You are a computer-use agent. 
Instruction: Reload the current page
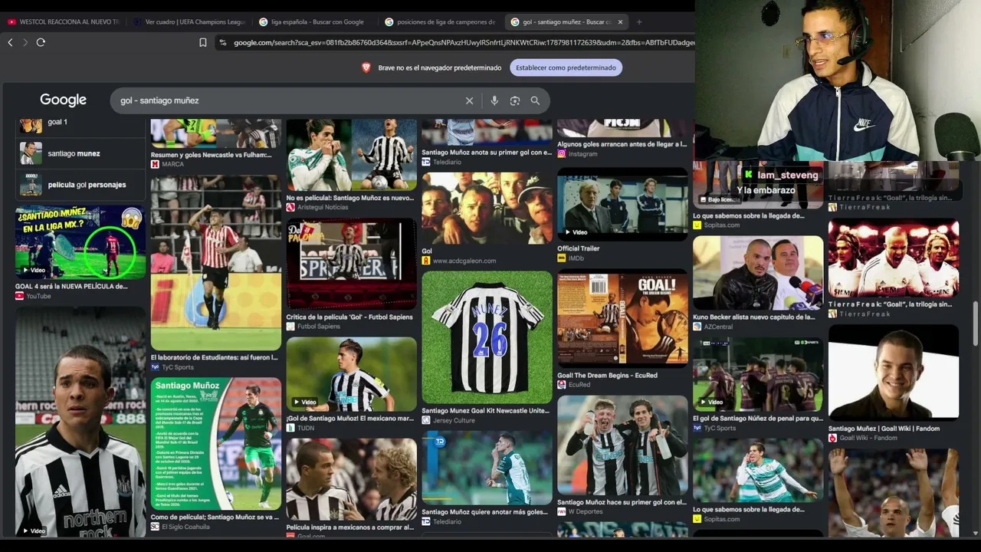(41, 42)
